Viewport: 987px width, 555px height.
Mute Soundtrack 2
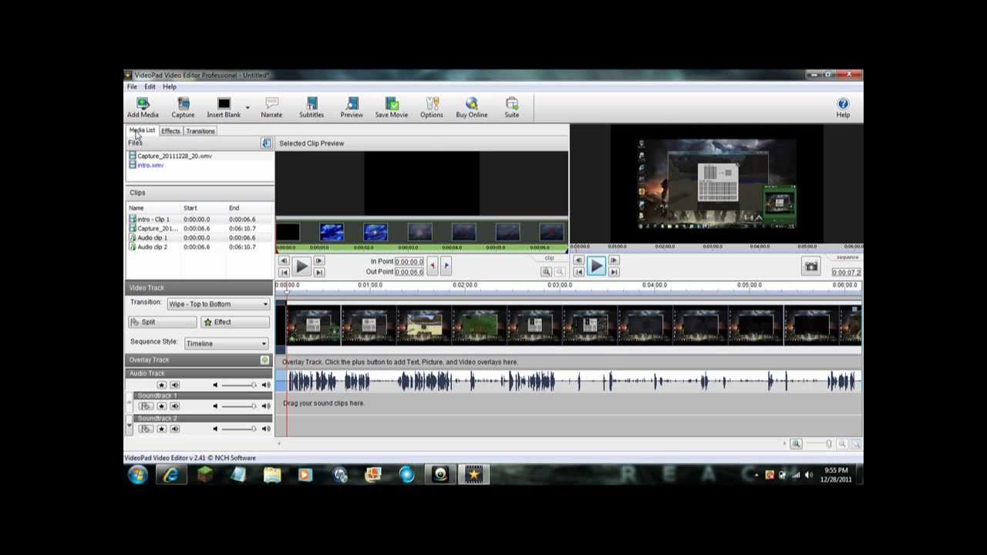tap(174, 429)
